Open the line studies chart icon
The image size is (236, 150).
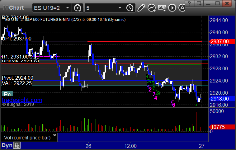pyautogui.click(x=152, y=7)
